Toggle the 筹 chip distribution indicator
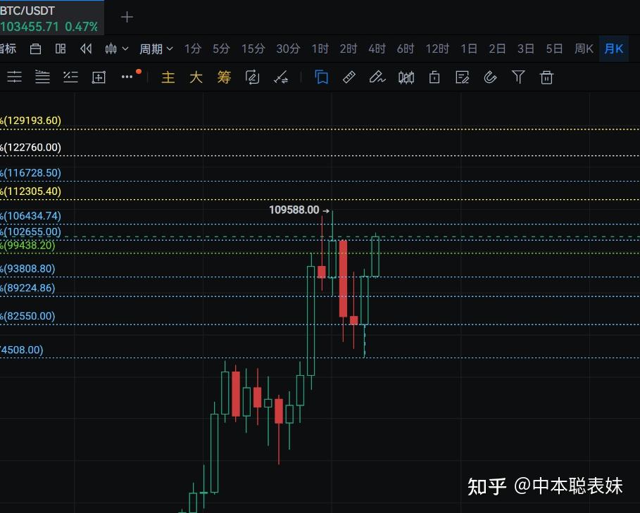 point(224,77)
